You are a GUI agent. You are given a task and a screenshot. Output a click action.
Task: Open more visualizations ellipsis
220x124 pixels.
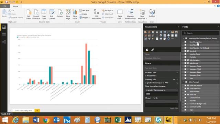click(173, 39)
